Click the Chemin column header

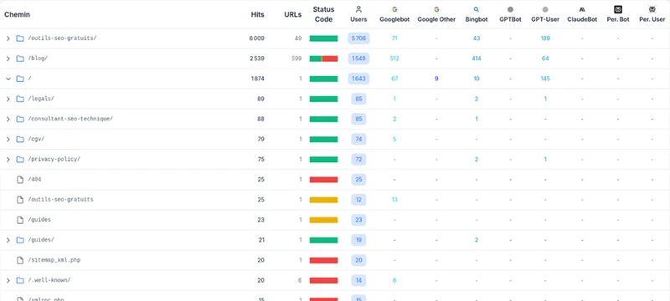(x=17, y=14)
